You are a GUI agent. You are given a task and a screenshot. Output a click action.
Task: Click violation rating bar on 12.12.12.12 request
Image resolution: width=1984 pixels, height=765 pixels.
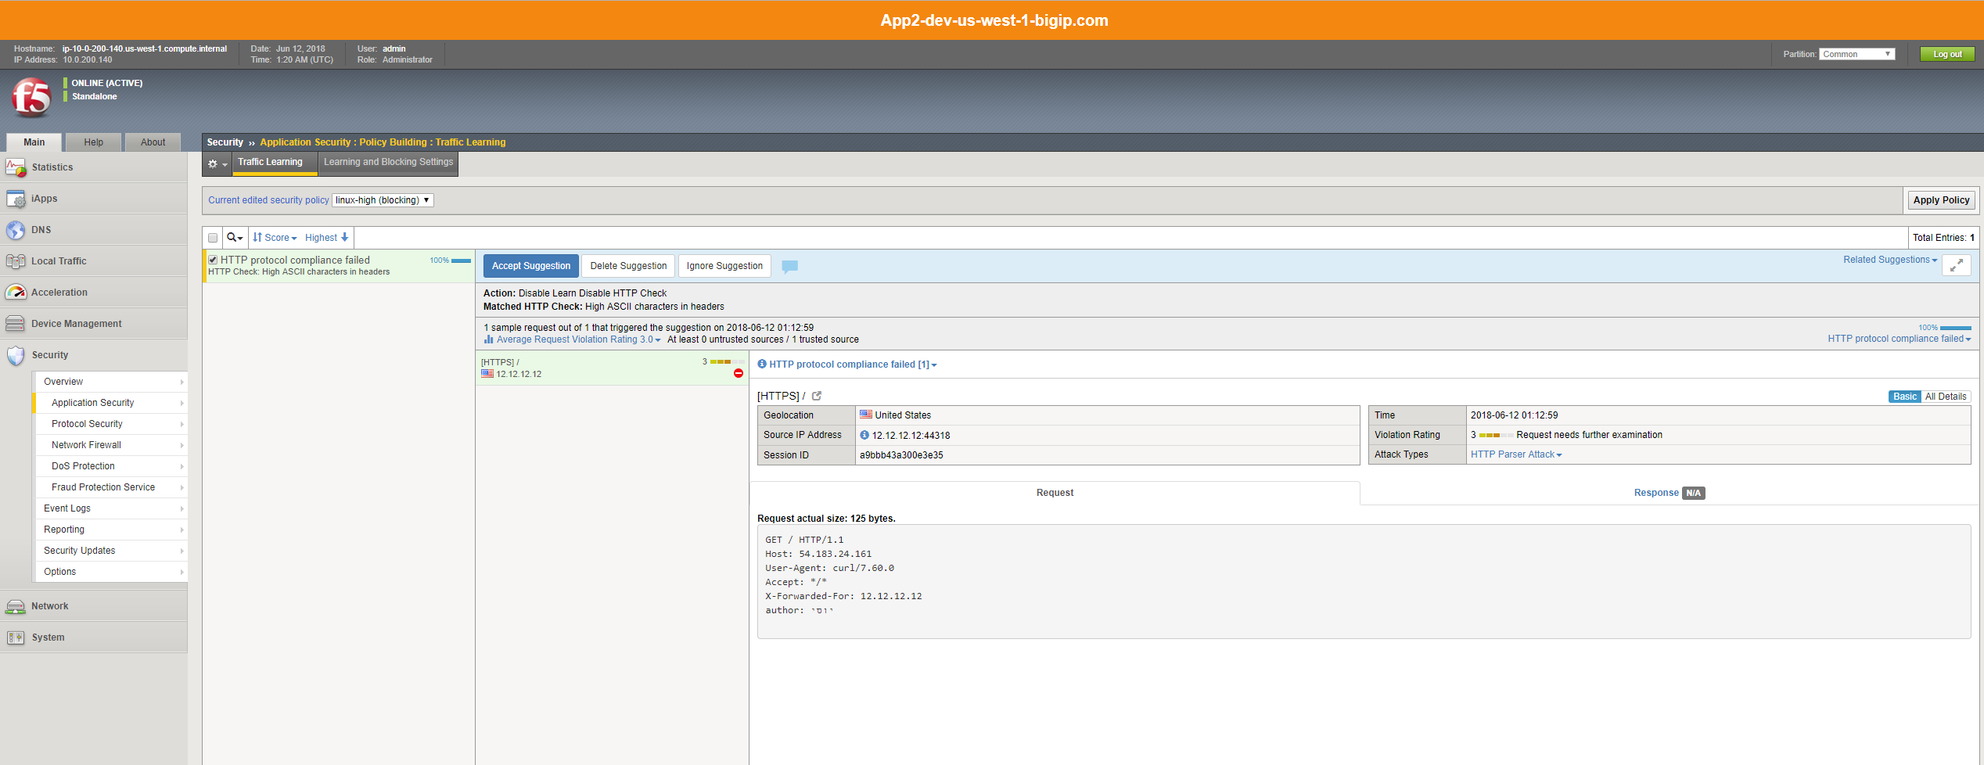727,362
